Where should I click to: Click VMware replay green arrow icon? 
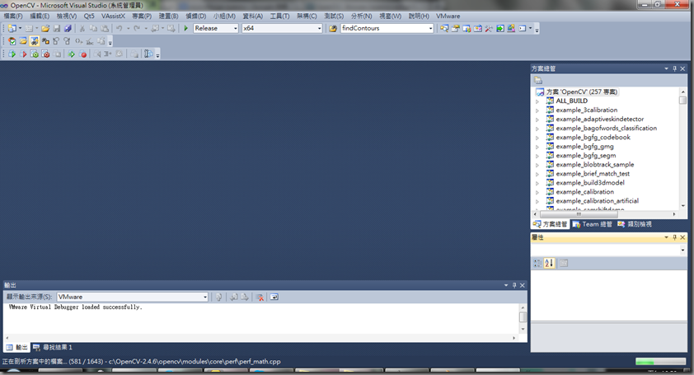71,54
